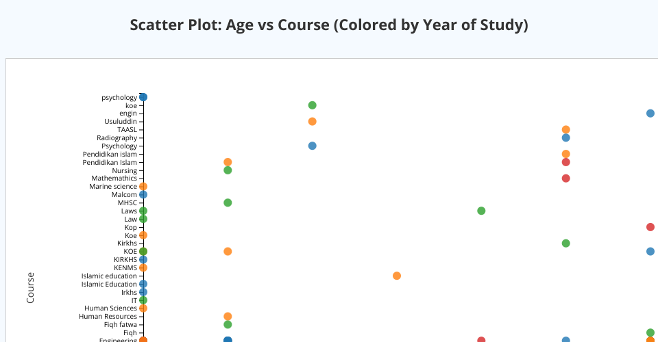Image resolution: width=658 pixels, height=342 pixels.
Task: Click the green Fiqh fatwa data point
Action: click(228, 325)
